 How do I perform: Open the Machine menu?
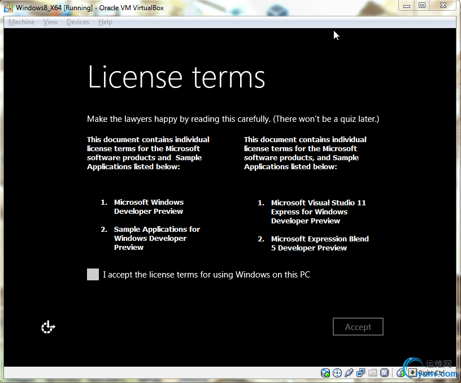(x=21, y=22)
